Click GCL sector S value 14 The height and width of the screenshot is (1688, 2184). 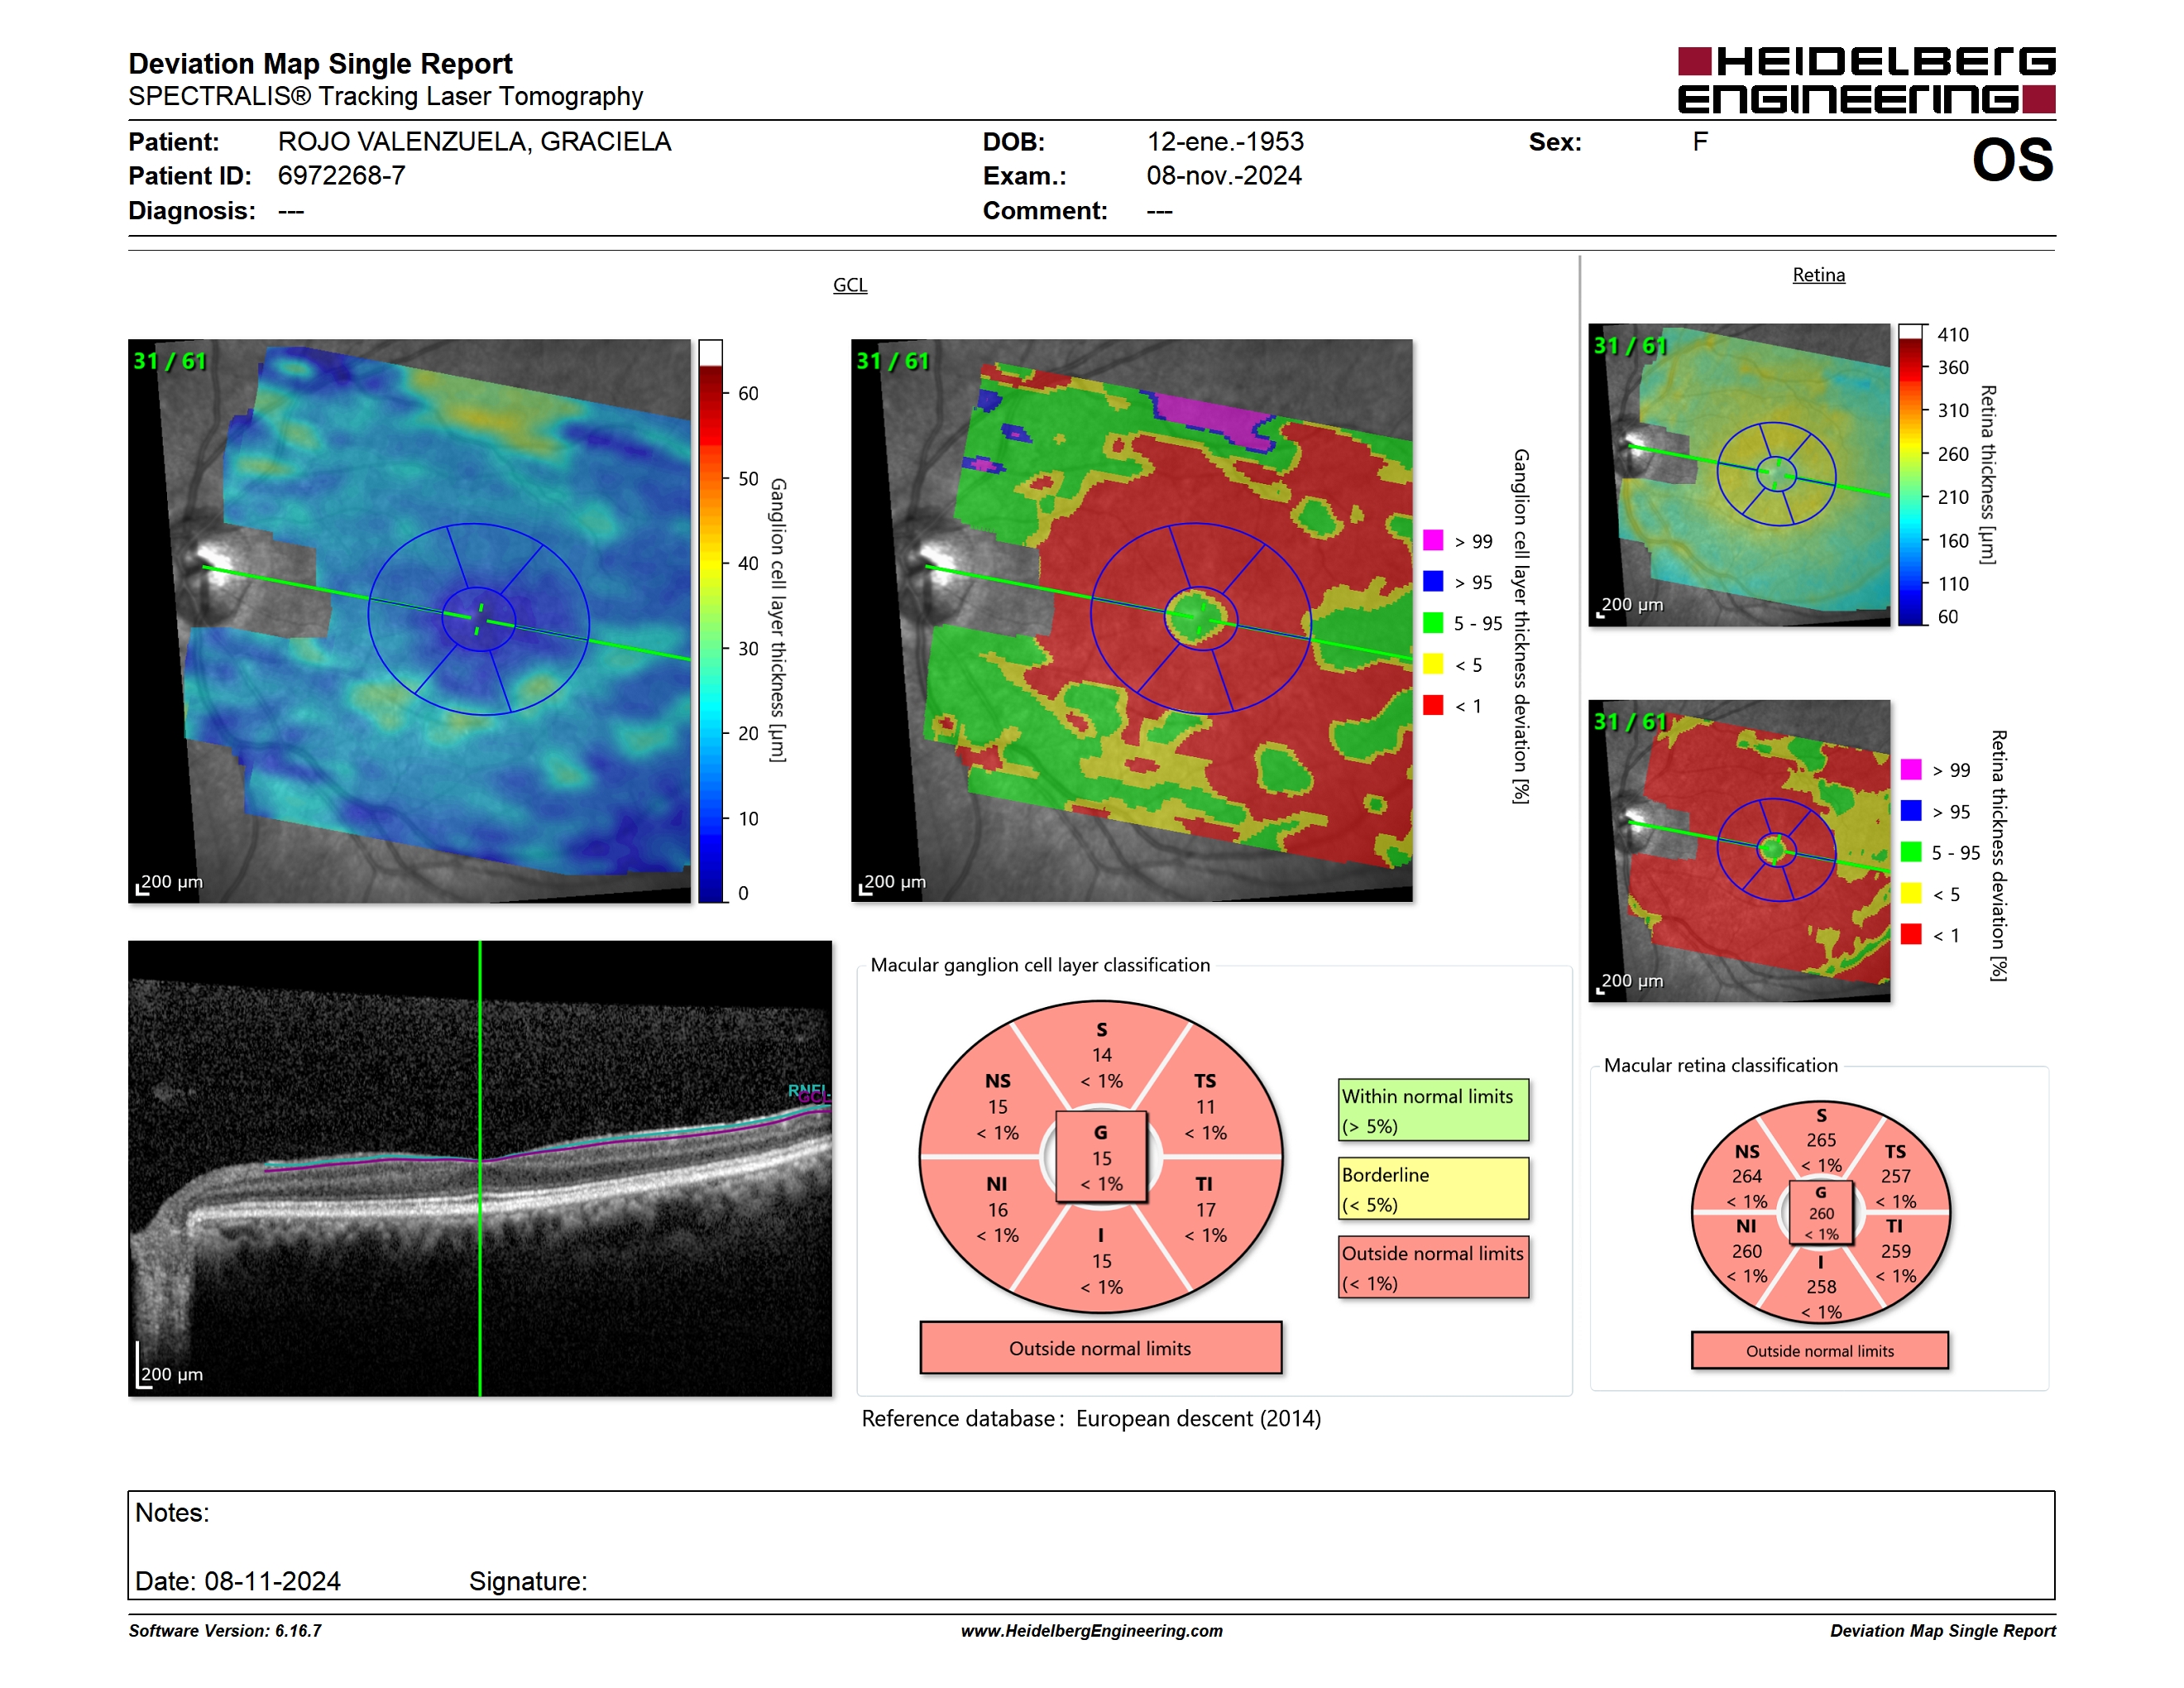pyautogui.click(x=1101, y=1055)
